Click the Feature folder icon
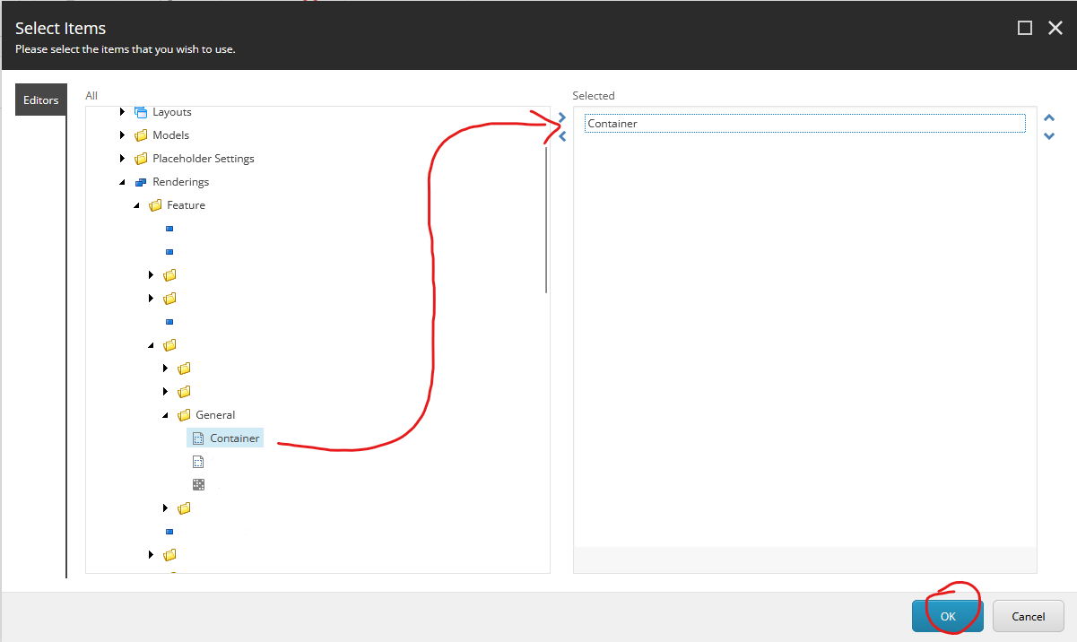The height and width of the screenshot is (642, 1077). tap(154, 204)
